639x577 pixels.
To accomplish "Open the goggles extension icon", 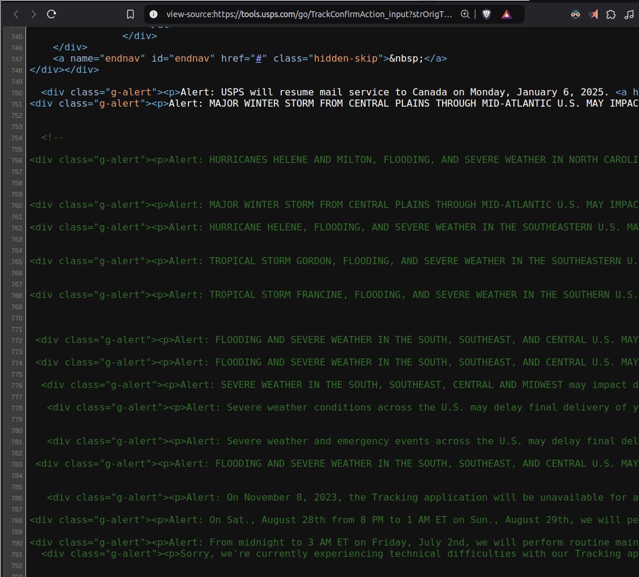I will point(576,15).
